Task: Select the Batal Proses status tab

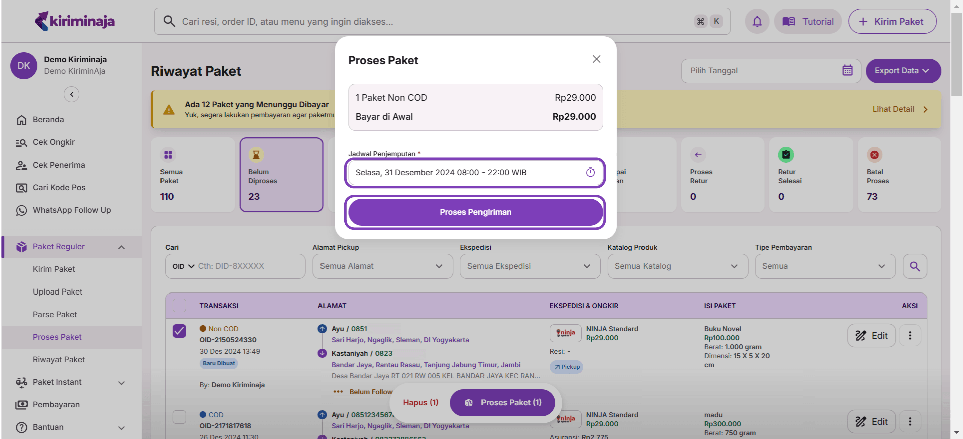Action: 899,175
